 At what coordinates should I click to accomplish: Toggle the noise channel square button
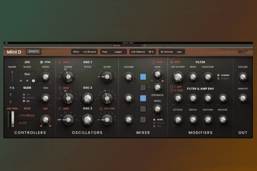pos(143,109)
